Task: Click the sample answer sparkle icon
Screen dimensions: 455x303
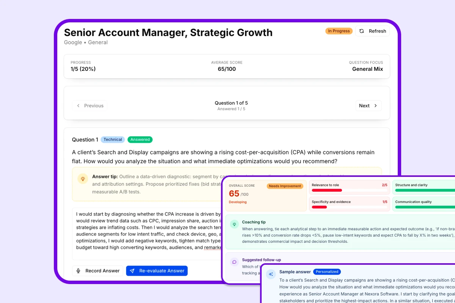Action: pyautogui.click(x=271, y=274)
